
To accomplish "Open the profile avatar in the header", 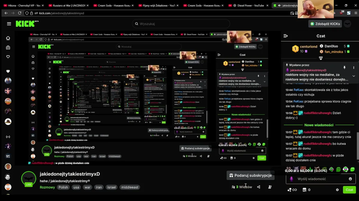I will click(348, 24).
